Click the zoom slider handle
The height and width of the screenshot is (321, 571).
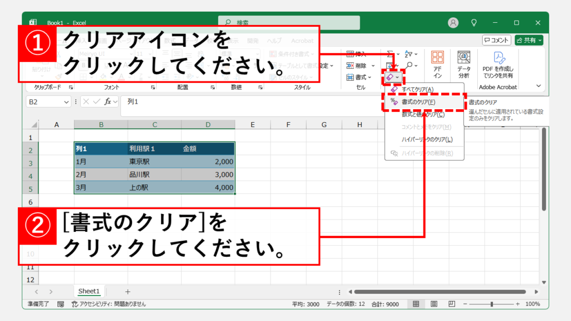(x=492, y=304)
